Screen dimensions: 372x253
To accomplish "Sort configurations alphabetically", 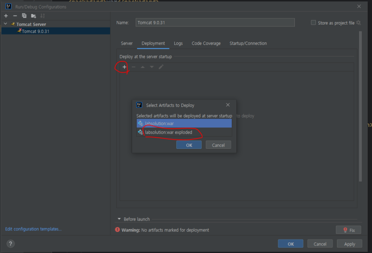I will pyautogui.click(x=42, y=15).
